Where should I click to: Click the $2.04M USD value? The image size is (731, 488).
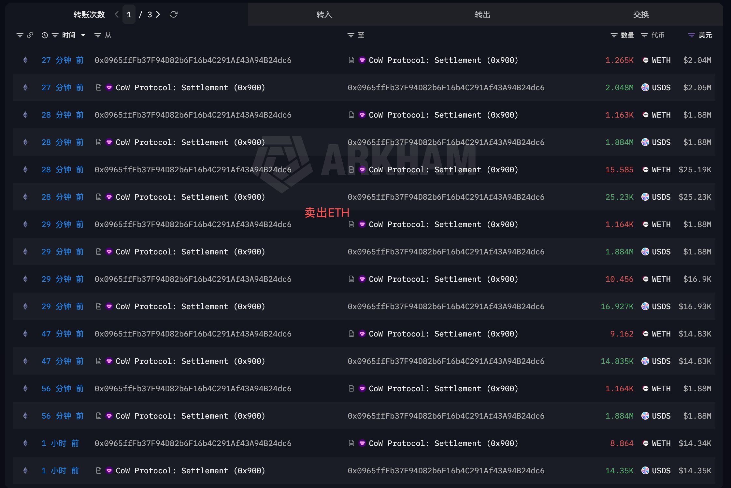coord(697,60)
